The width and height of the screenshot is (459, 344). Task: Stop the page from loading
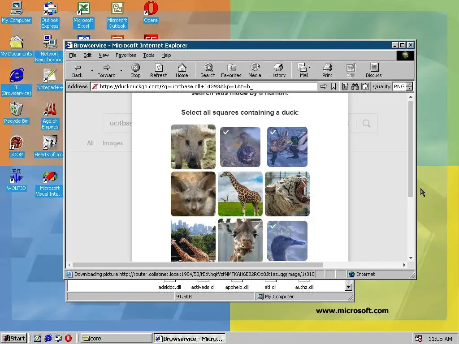135,71
